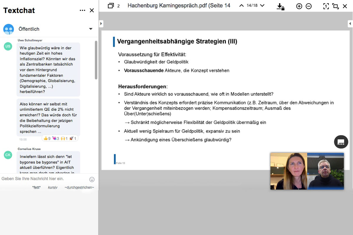The height and width of the screenshot is (235, 353).
Task: Toggle the thumbs-up reaction with 9 votes
Action: (47, 138)
